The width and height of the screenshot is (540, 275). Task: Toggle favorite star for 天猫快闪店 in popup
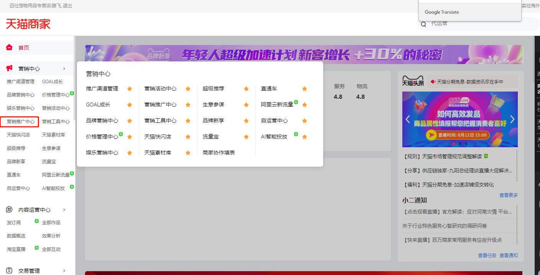click(188, 137)
